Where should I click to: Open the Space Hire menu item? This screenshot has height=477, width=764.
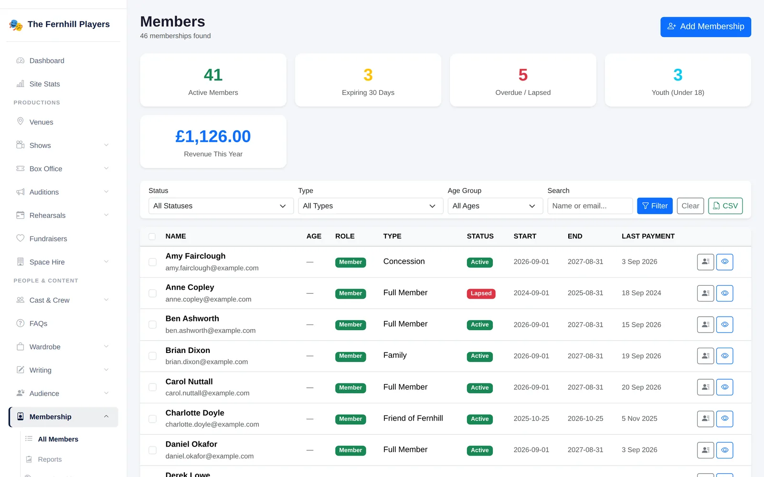pyautogui.click(x=63, y=262)
